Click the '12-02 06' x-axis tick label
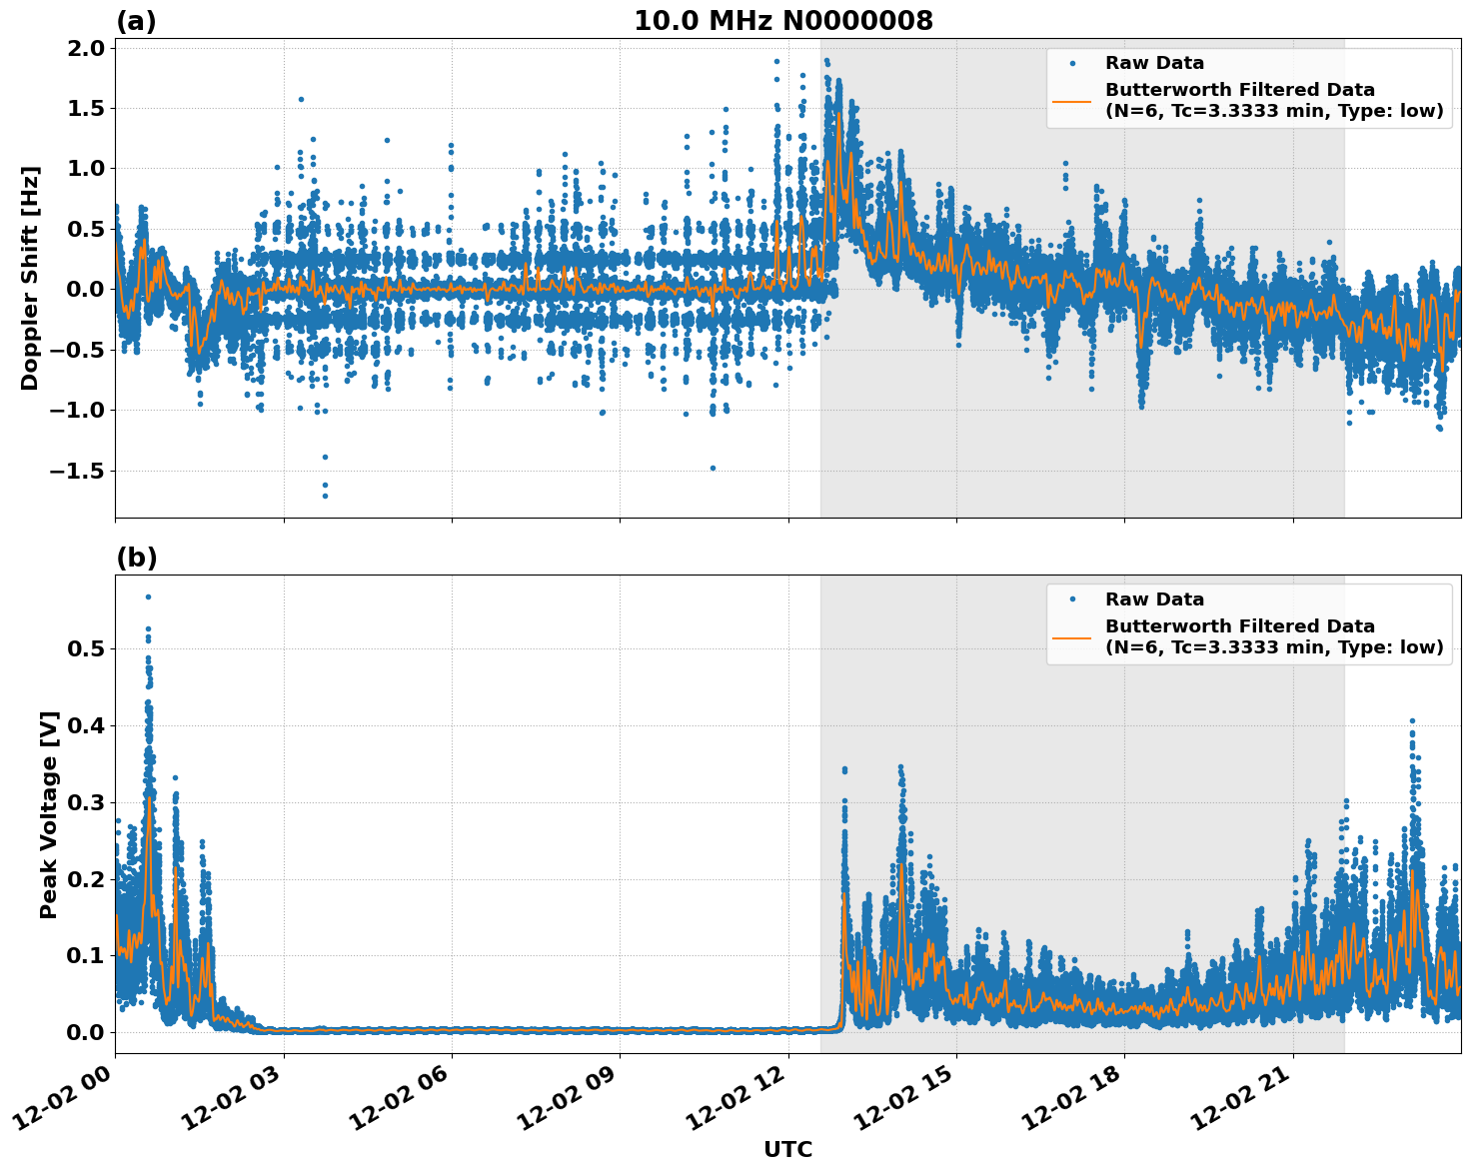Viewport: 1471px width, 1171px height. pos(399,1097)
